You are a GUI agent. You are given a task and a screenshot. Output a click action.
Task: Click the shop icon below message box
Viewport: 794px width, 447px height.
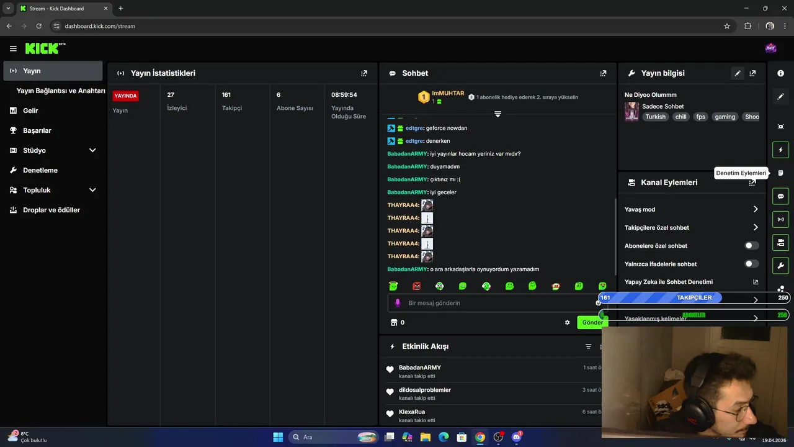393,323
